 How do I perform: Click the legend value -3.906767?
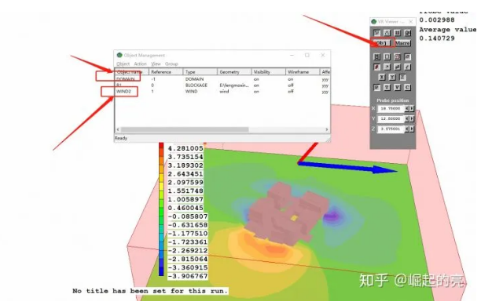coord(188,276)
